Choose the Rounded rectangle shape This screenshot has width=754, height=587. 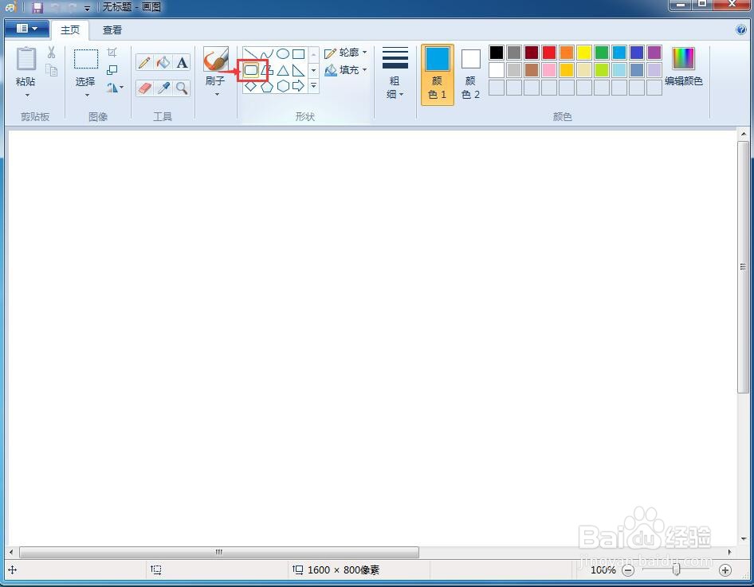coord(251,71)
